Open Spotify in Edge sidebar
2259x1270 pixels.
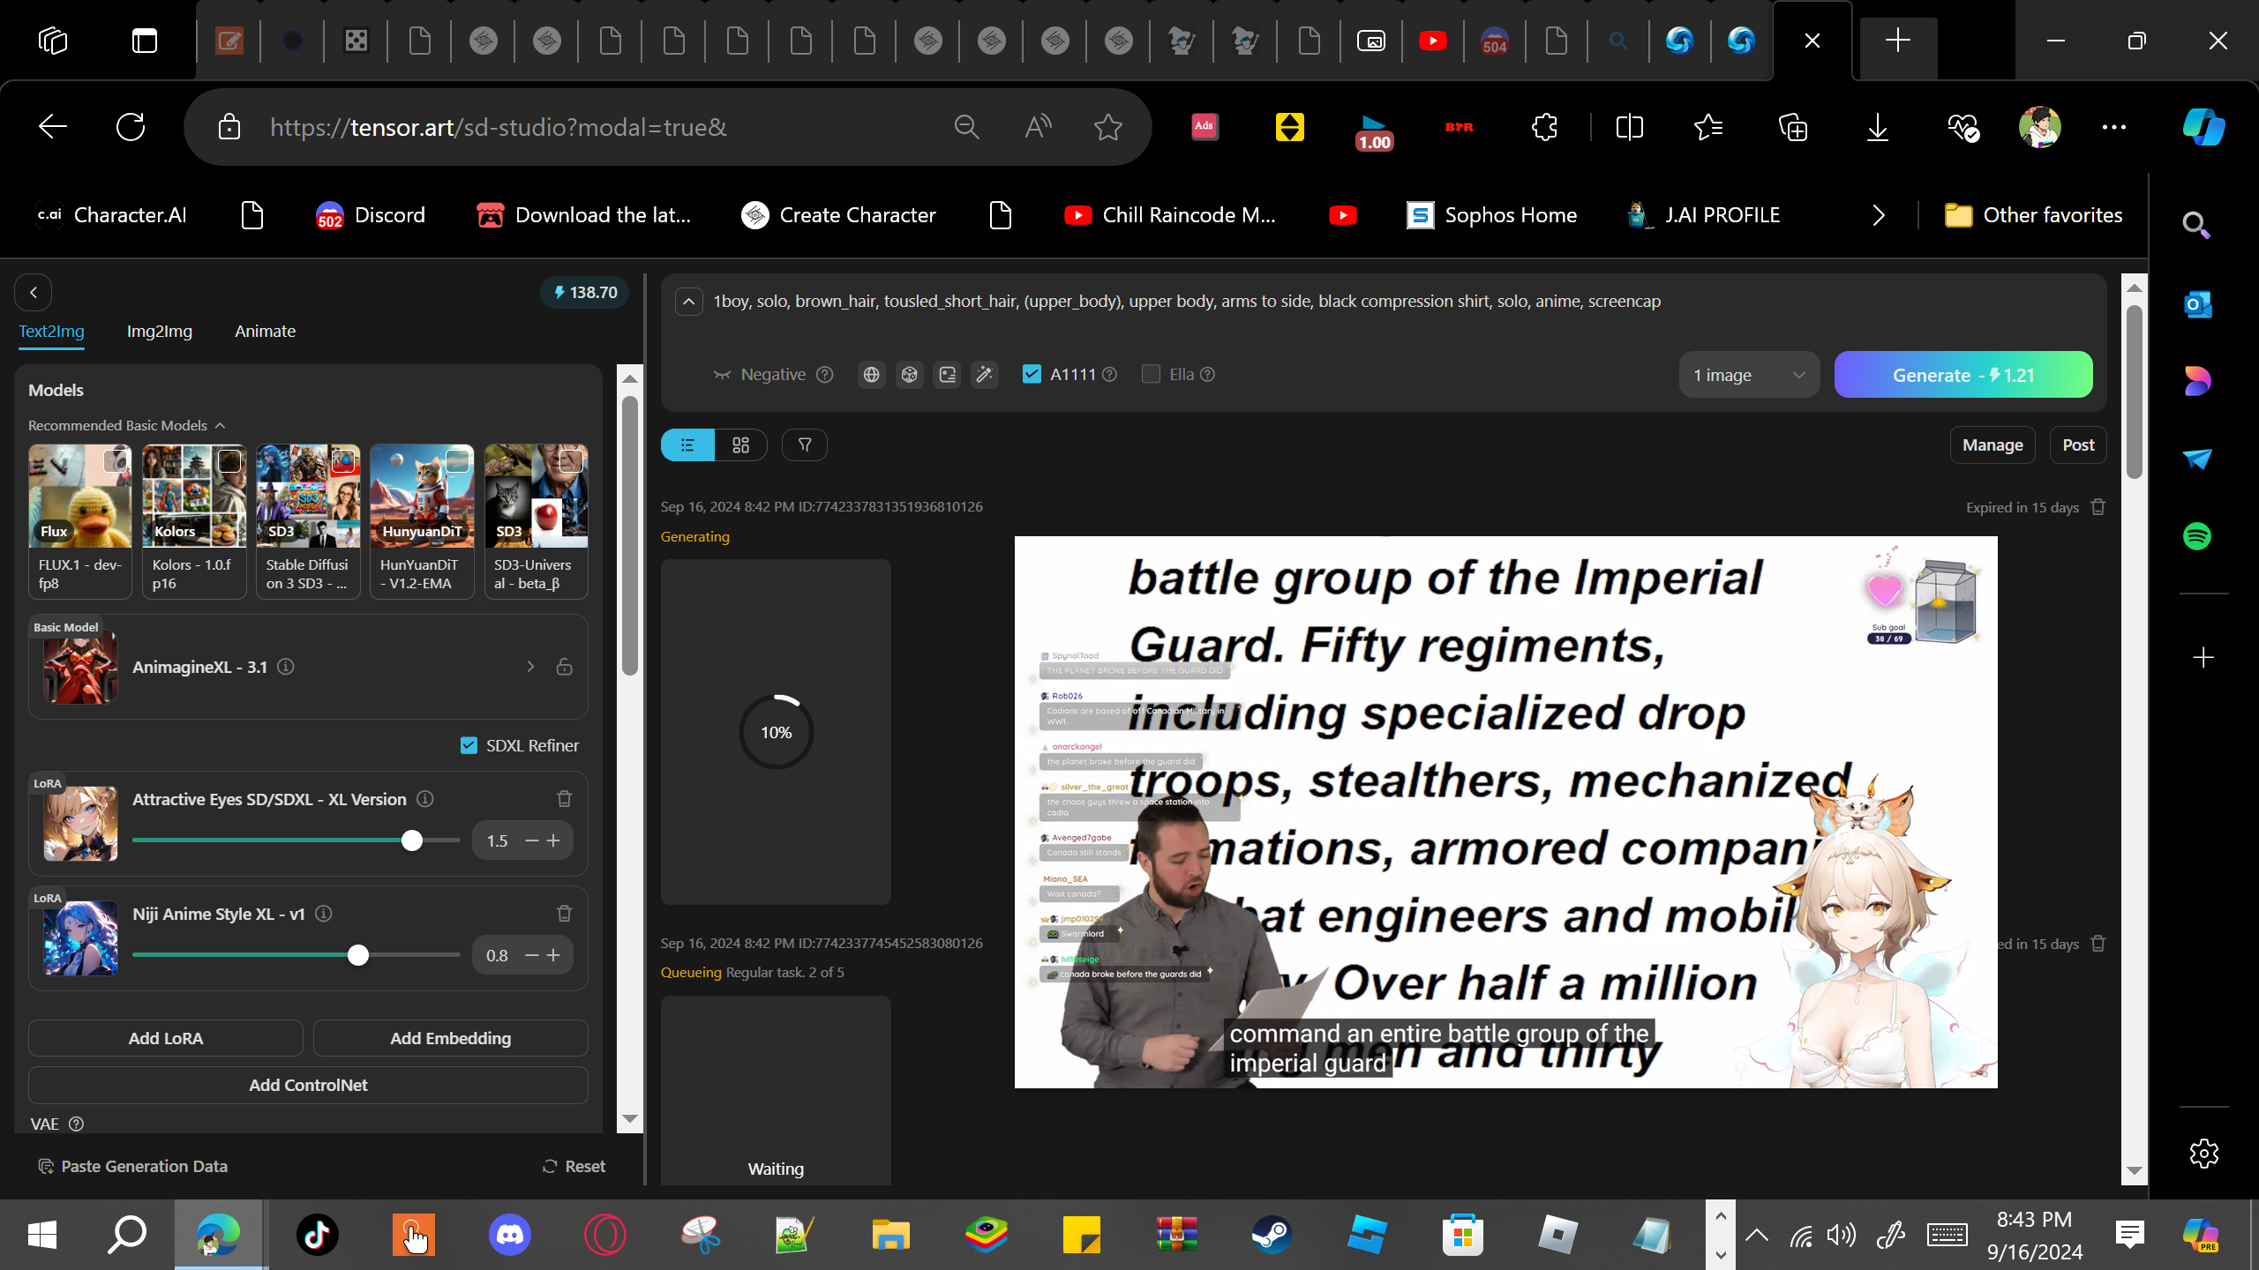(x=2197, y=536)
